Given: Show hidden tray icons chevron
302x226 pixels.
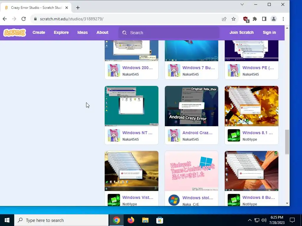Looking at the screenshot, I should coord(250,220).
